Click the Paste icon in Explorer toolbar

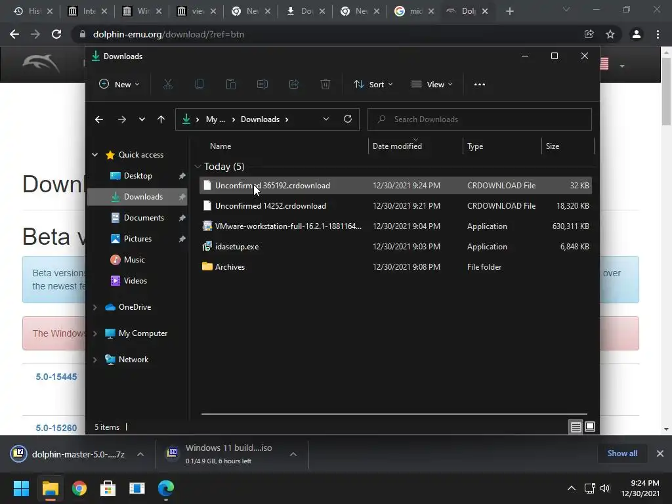point(230,85)
